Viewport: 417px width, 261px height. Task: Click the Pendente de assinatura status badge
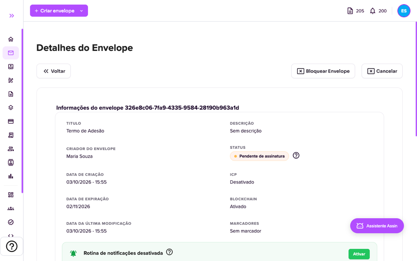click(259, 156)
